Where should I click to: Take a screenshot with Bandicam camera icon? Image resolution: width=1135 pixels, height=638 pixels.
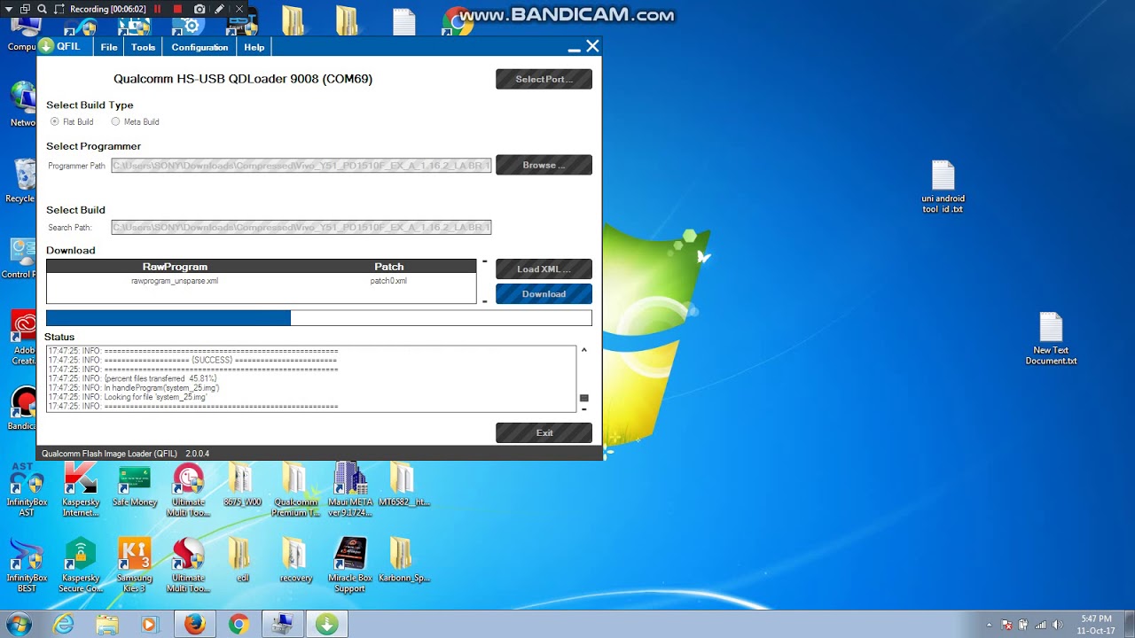[200, 9]
